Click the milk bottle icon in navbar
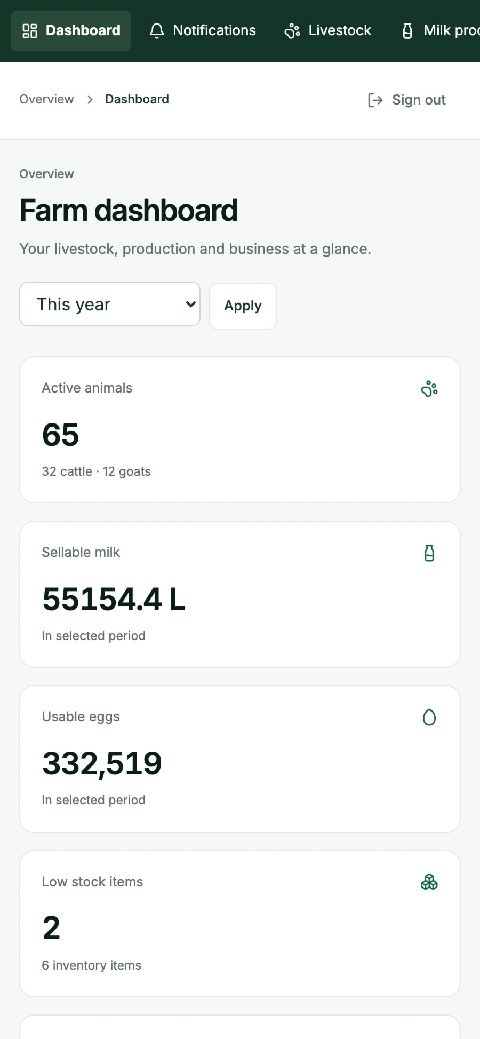The image size is (480, 1039). pyautogui.click(x=407, y=31)
